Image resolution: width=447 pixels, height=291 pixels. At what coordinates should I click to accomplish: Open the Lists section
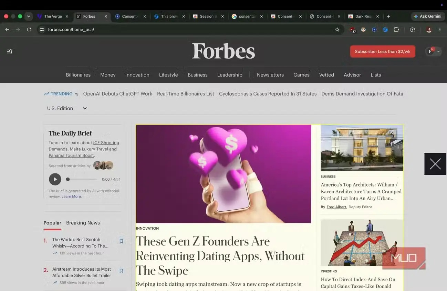tap(376, 75)
